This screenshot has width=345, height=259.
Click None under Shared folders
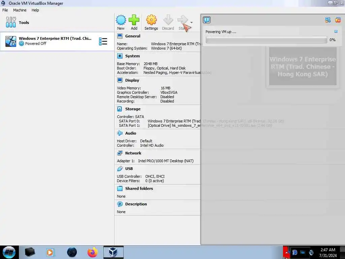click(x=121, y=196)
